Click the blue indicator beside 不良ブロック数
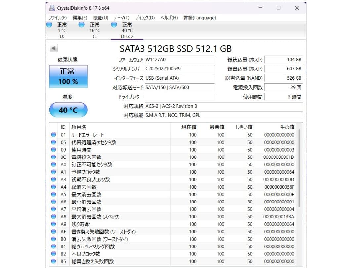The height and width of the screenshot is (268, 357). pyautogui.click(x=53, y=254)
